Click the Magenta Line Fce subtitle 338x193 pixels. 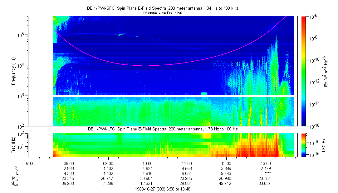[162, 13]
